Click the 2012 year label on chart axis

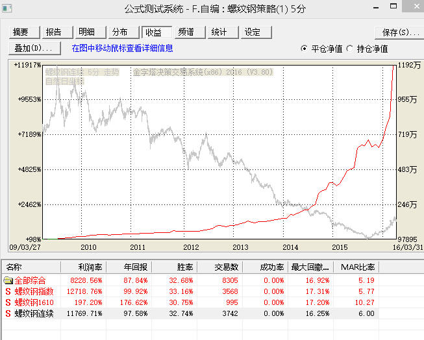(x=191, y=247)
